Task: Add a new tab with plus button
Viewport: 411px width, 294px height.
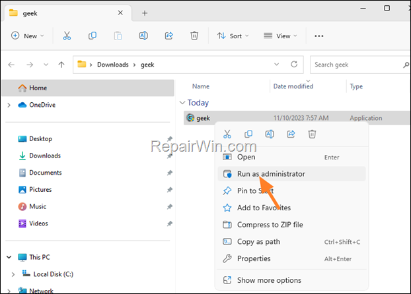Action: pyautogui.click(x=145, y=13)
